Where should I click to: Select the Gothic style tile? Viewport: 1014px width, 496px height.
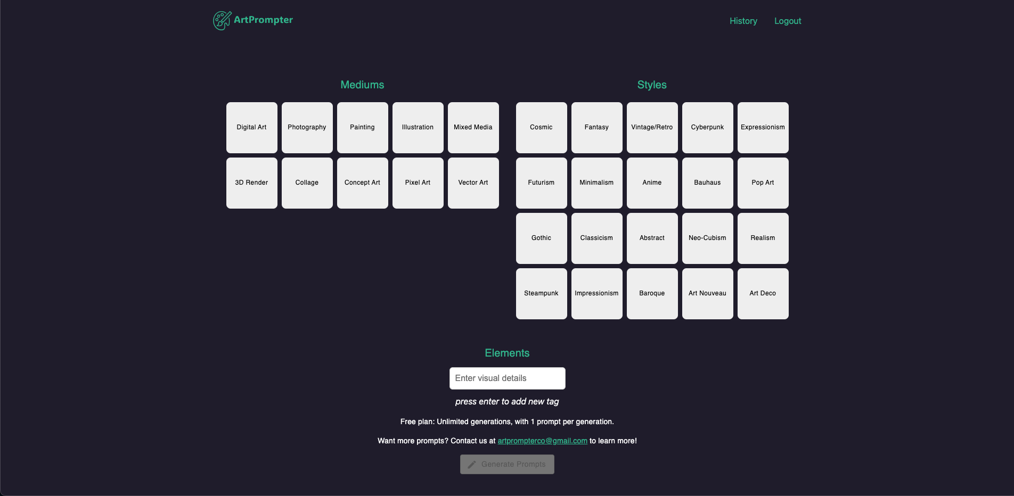pyautogui.click(x=542, y=238)
